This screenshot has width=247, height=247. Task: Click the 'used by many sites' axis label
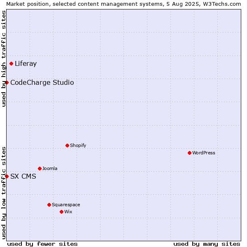coord(207,244)
